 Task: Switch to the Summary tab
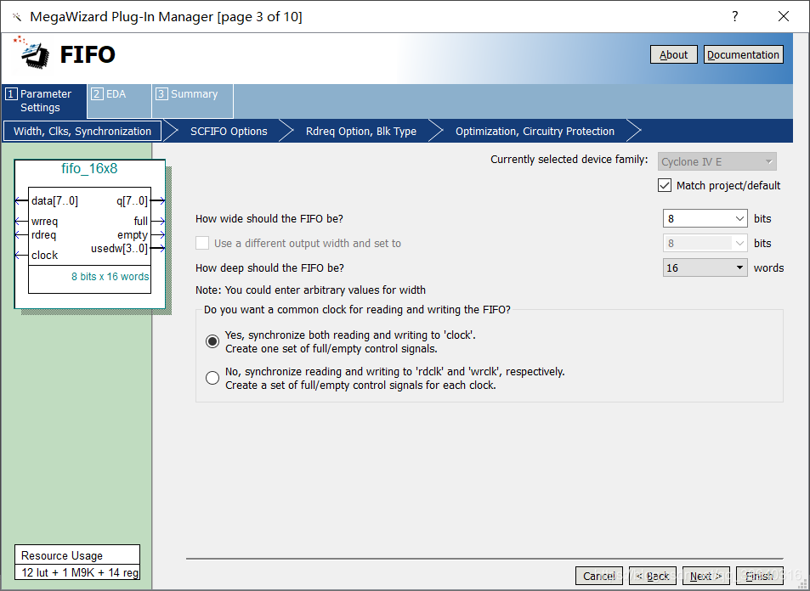(193, 101)
